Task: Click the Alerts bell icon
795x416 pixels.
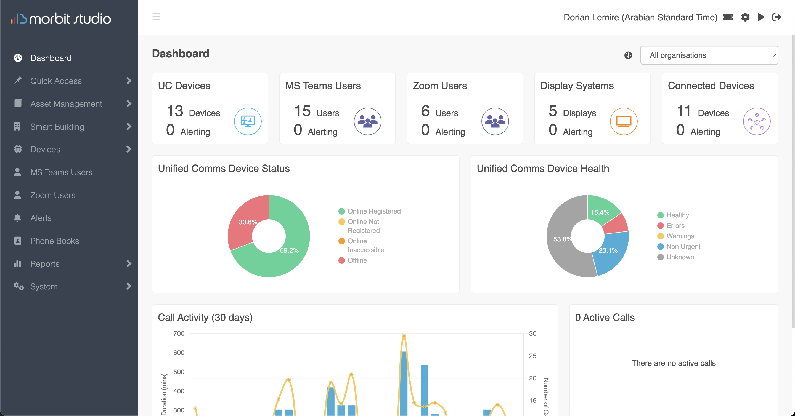Action: pyautogui.click(x=18, y=218)
